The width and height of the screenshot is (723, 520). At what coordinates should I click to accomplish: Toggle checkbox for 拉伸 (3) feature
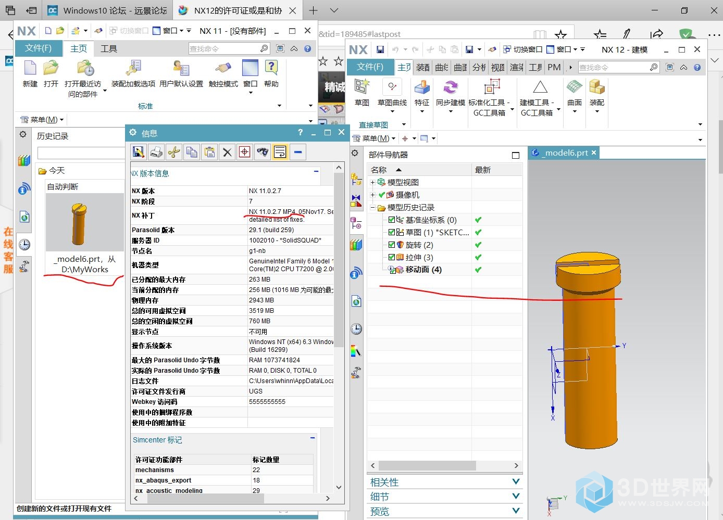(x=392, y=257)
